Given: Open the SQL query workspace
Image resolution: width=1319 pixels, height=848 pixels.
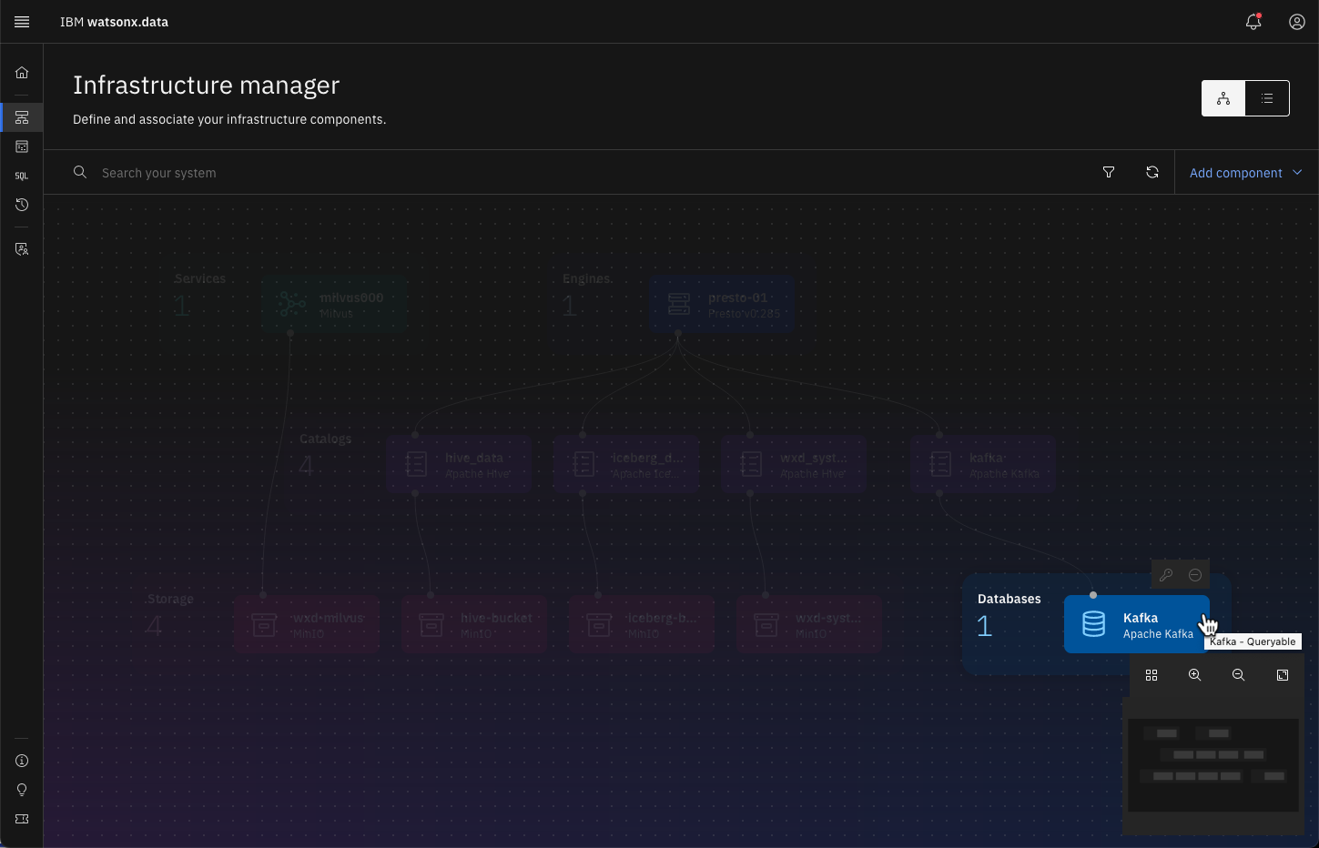Looking at the screenshot, I should pyautogui.click(x=22, y=176).
